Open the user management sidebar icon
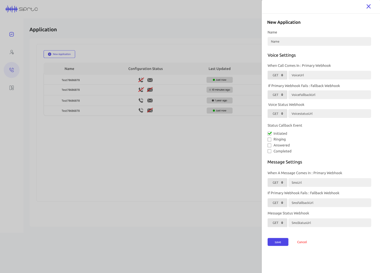The image size is (380, 273). pos(12,52)
